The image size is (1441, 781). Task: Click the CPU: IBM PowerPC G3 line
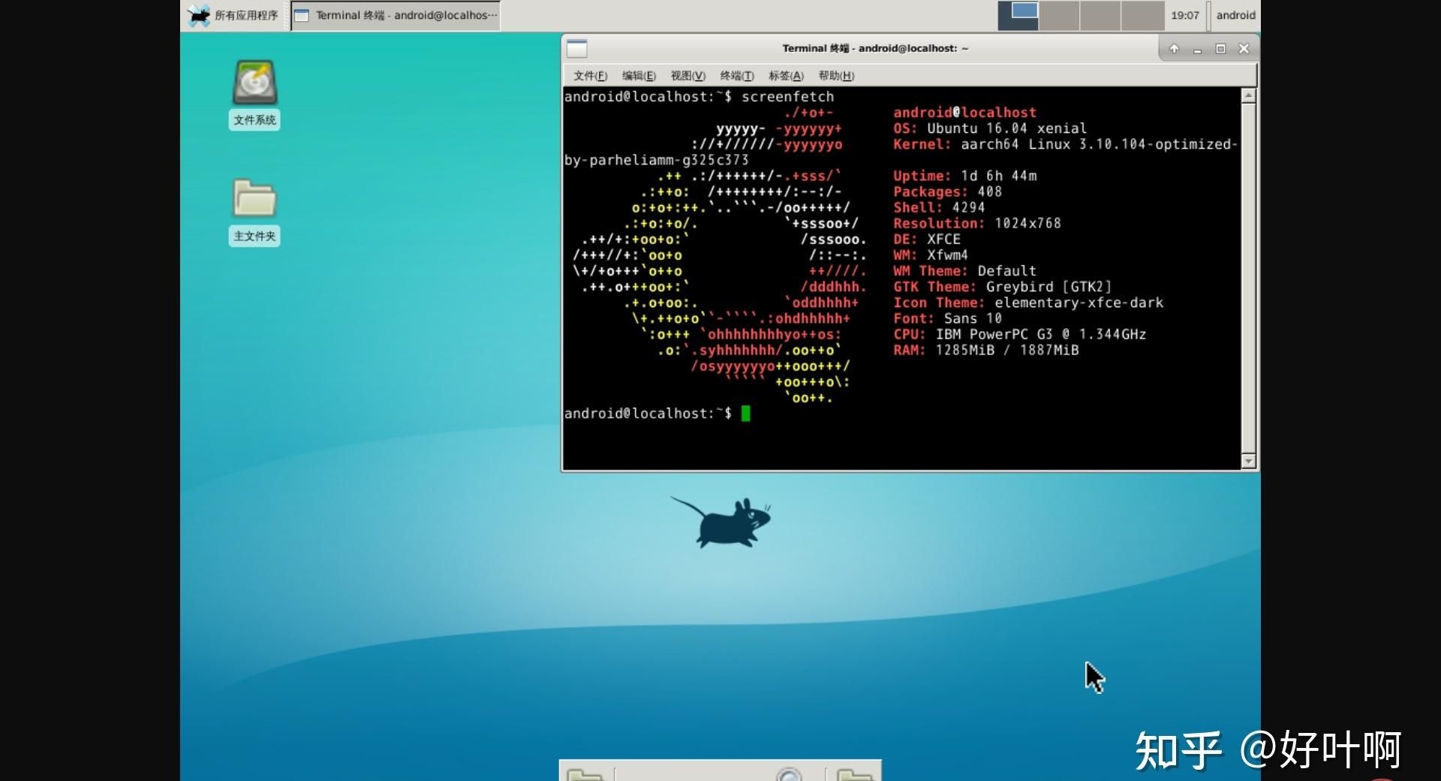point(1019,333)
